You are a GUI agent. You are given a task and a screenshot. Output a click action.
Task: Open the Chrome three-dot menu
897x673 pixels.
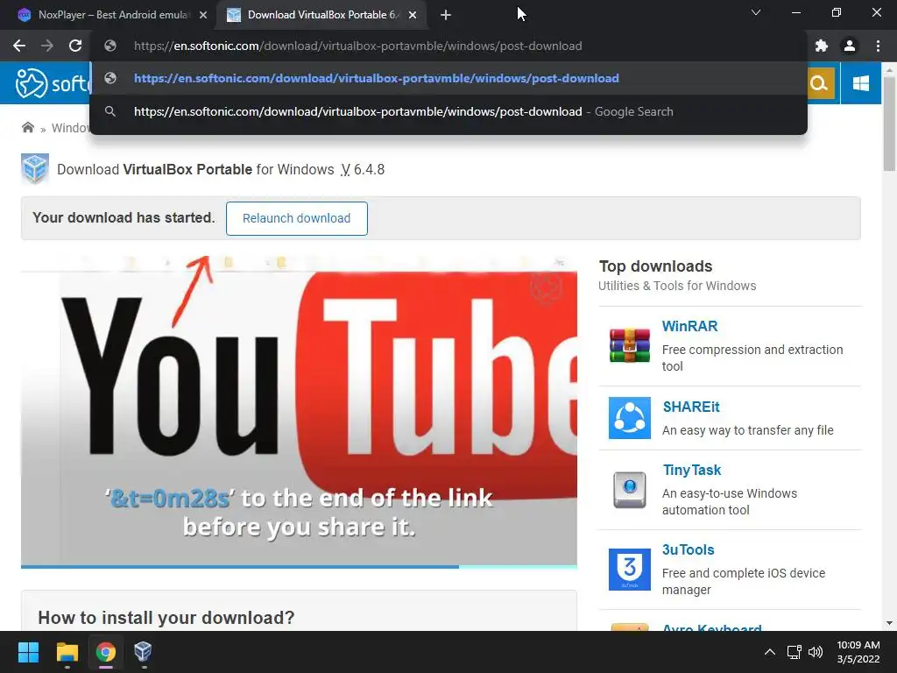878,46
